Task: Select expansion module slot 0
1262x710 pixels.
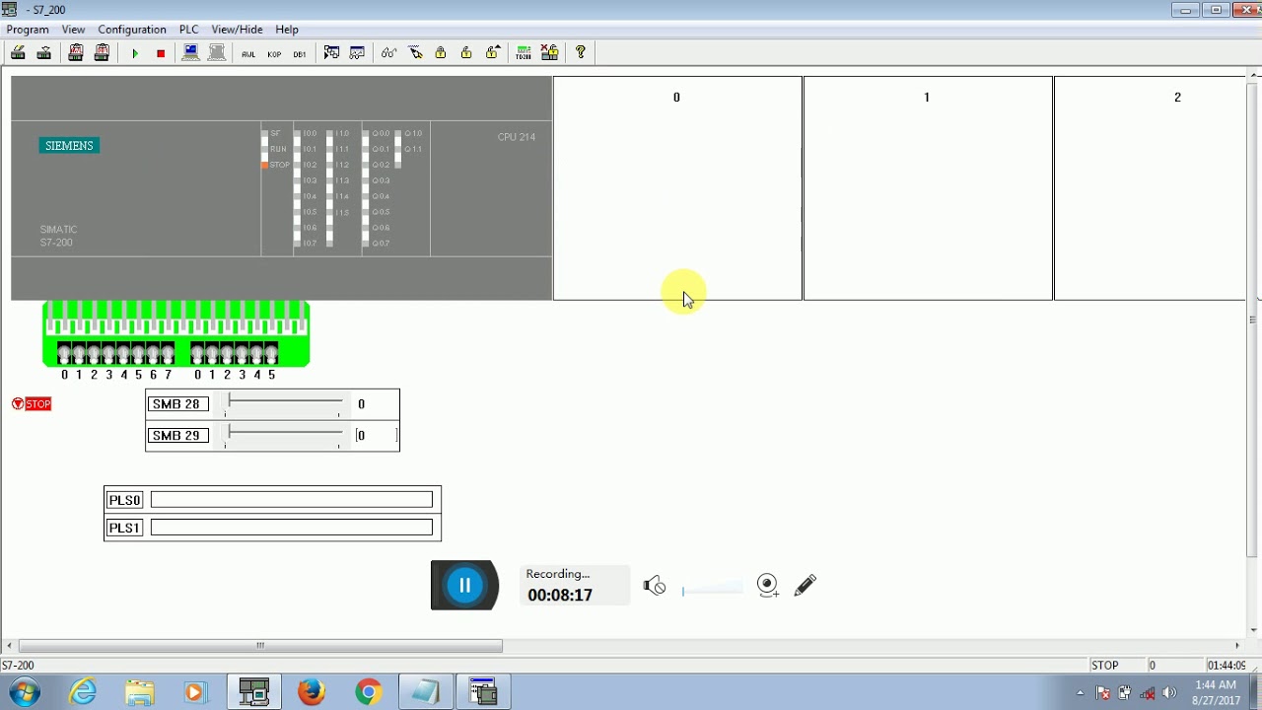Action: pos(677,188)
